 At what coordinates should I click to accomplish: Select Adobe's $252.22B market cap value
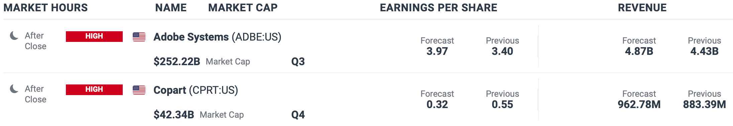[177, 62]
